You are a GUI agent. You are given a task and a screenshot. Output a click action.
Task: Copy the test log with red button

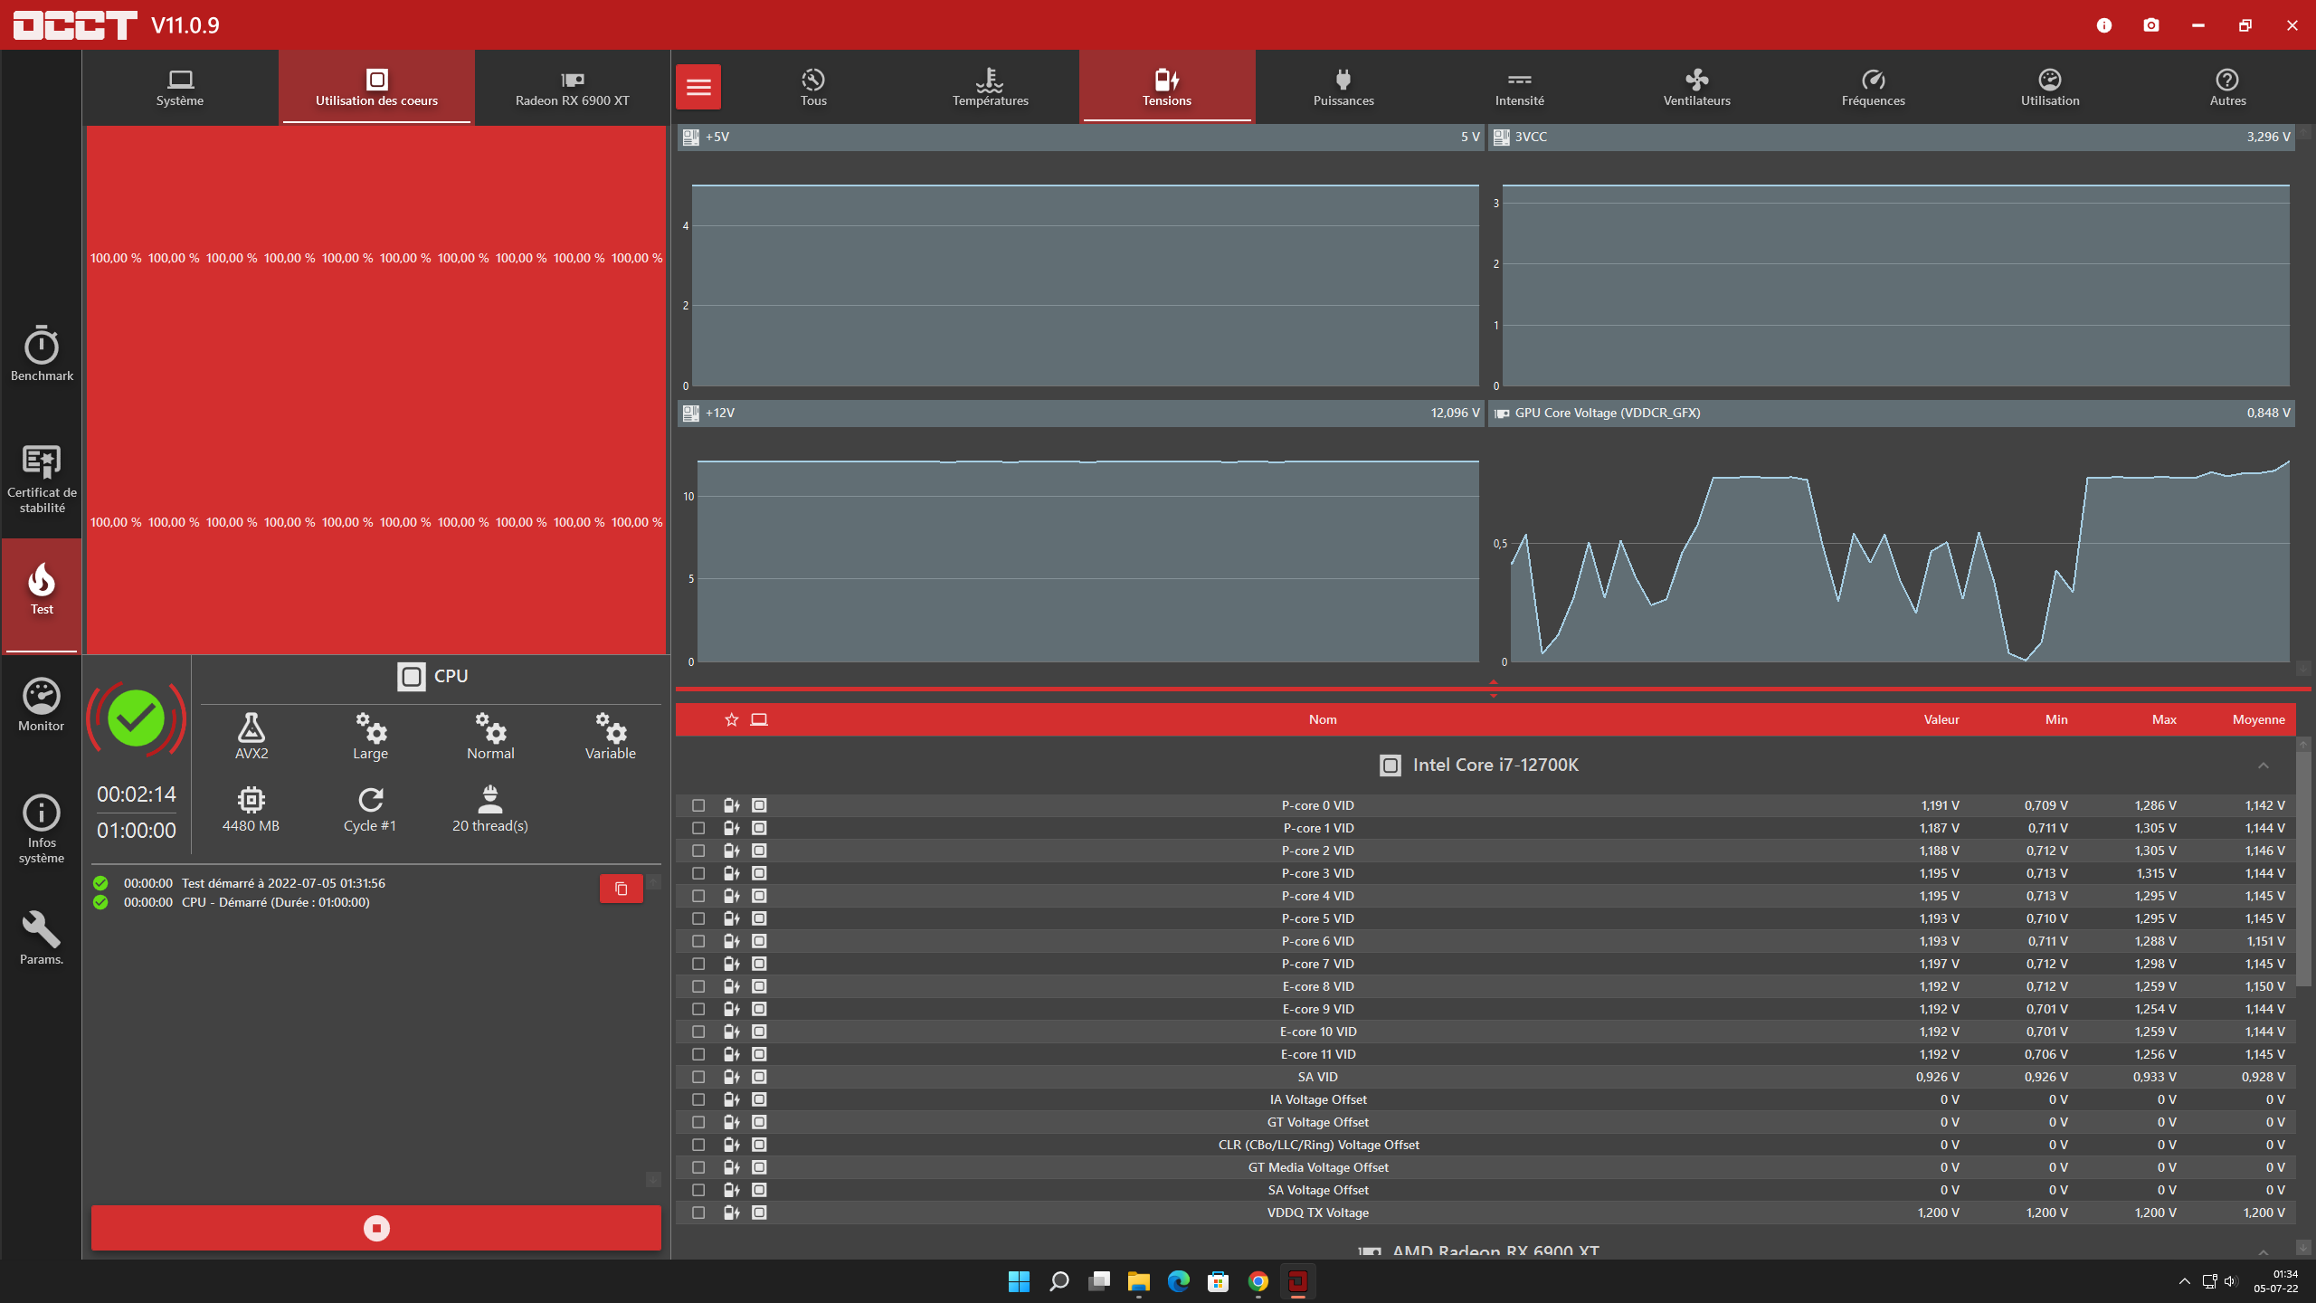(621, 889)
